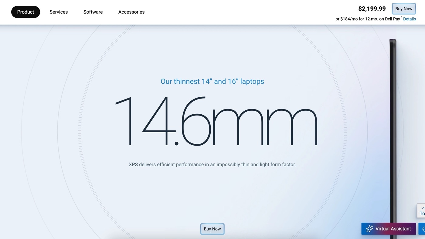This screenshot has width=425, height=239.
Task: Switch to the Software tab
Action: tap(93, 12)
